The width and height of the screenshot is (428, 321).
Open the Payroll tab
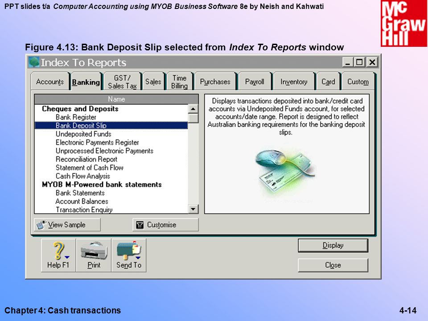pos(255,81)
